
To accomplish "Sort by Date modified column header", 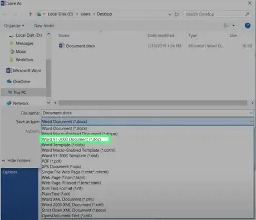I will click(161, 36).
